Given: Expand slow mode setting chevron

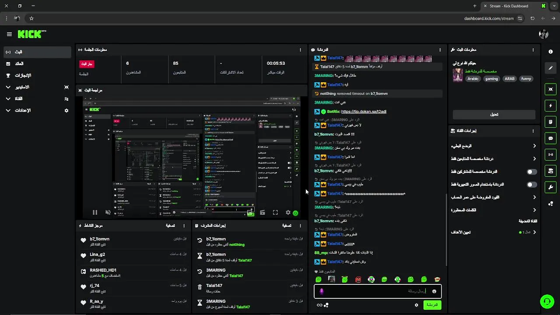Looking at the screenshot, I should tap(534, 146).
